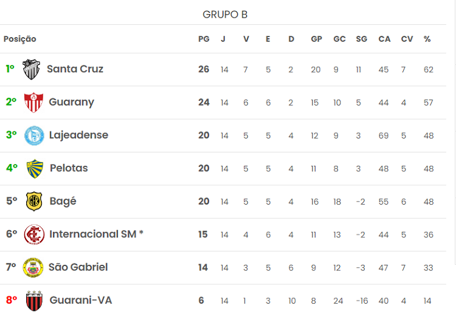This screenshot has width=456, height=317.
Task: Click the PG points column header
Action: (204, 39)
